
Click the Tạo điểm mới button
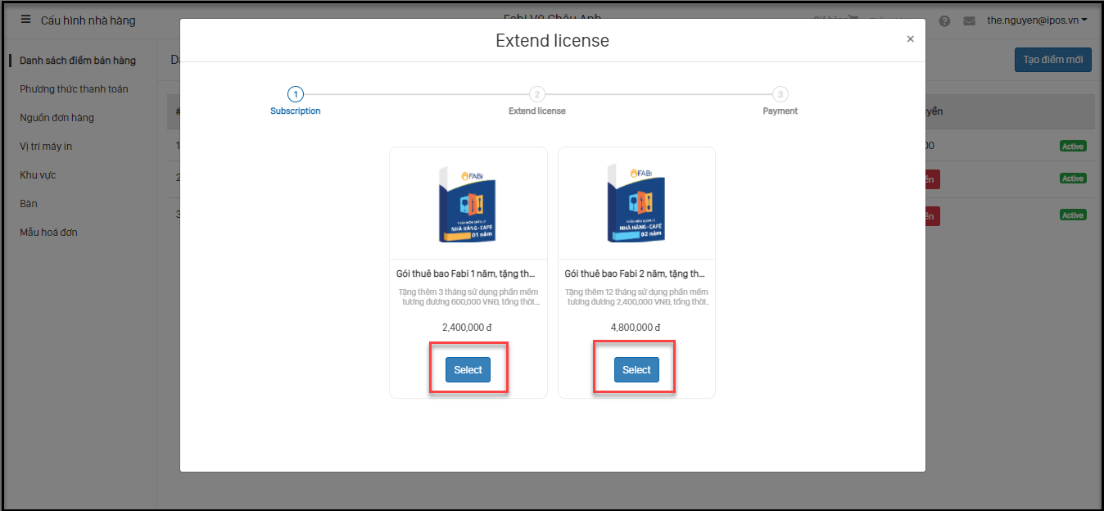coord(1052,60)
